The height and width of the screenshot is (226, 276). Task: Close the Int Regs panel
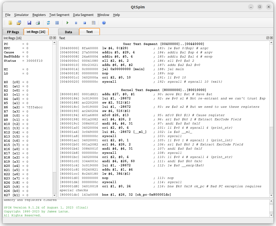tap(55, 38)
